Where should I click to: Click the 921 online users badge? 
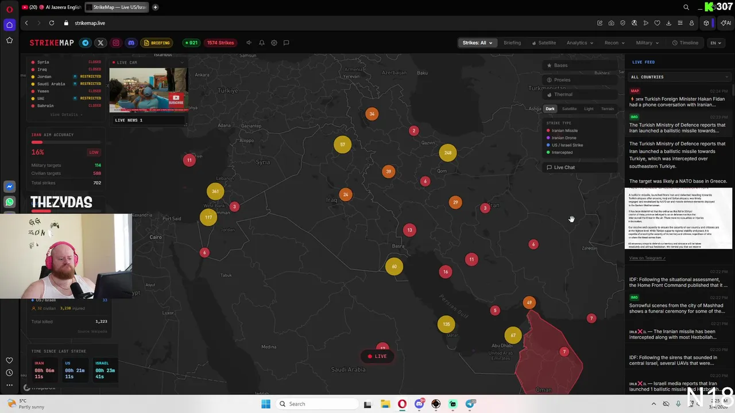coord(191,42)
